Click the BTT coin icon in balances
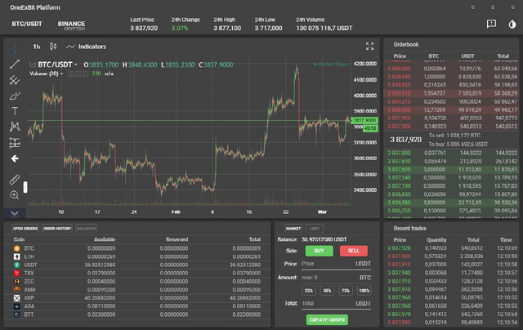 pyautogui.click(x=16, y=314)
